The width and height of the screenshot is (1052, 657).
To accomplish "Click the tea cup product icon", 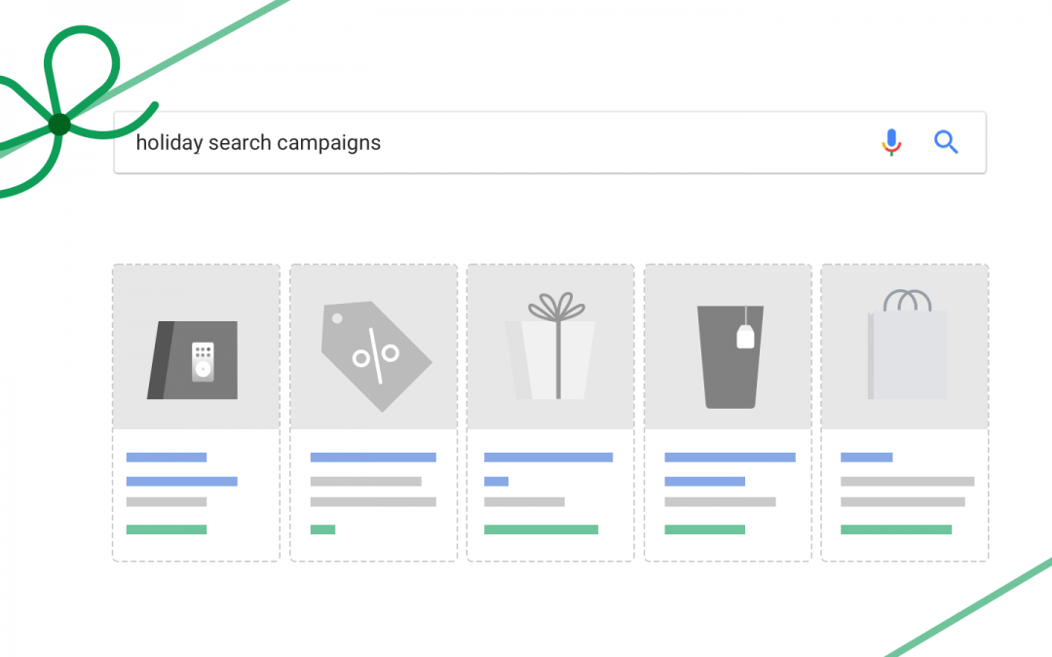I will [x=730, y=356].
